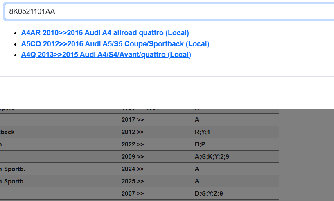Select the 2017 >> year cell
334x201 pixels.
133,120
